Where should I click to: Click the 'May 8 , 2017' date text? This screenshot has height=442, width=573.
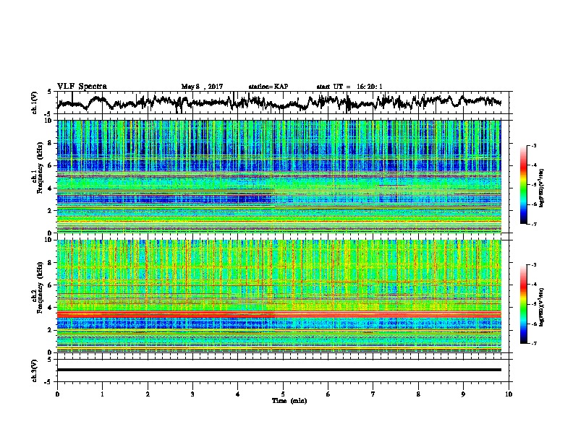click(202, 87)
